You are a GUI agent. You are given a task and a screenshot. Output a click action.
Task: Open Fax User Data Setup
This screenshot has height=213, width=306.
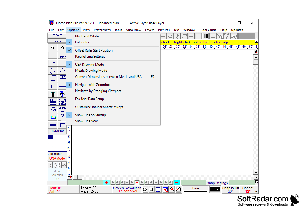(113, 99)
